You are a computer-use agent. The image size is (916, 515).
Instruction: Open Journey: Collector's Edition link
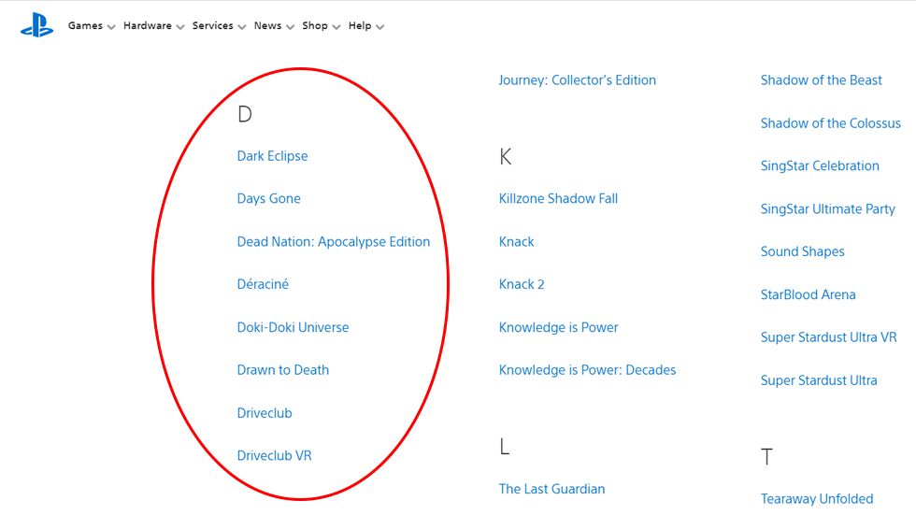point(578,80)
